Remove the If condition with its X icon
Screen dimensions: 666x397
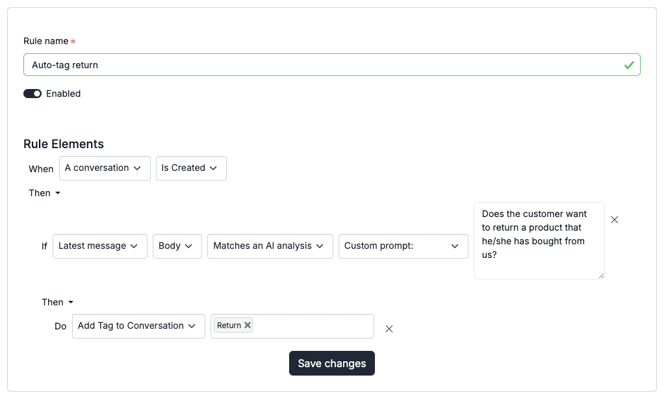click(x=615, y=220)
